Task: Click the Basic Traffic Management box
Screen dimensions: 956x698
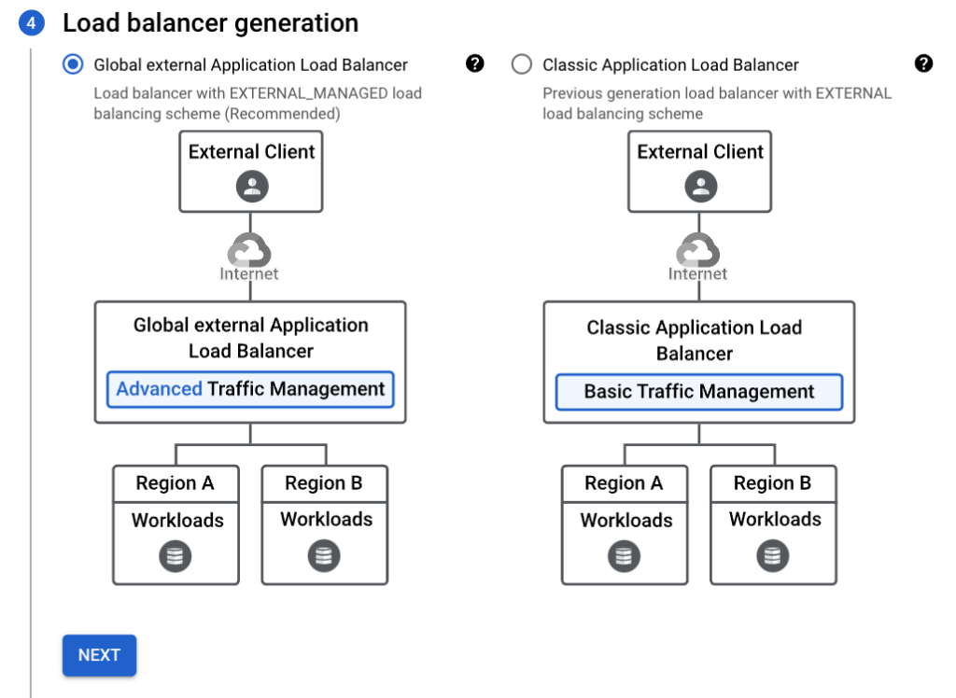Action: [698, 391]
